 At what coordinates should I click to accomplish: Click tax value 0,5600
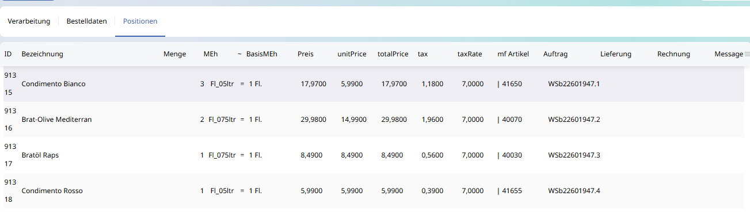[x=432, y=155]
